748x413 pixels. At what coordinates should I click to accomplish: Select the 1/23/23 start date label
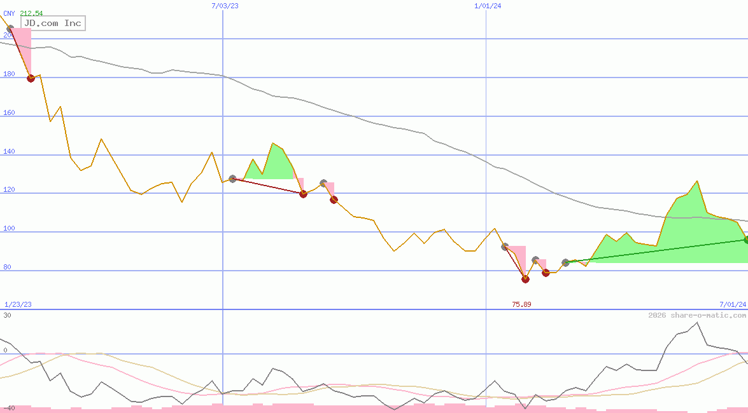(19, 304)
